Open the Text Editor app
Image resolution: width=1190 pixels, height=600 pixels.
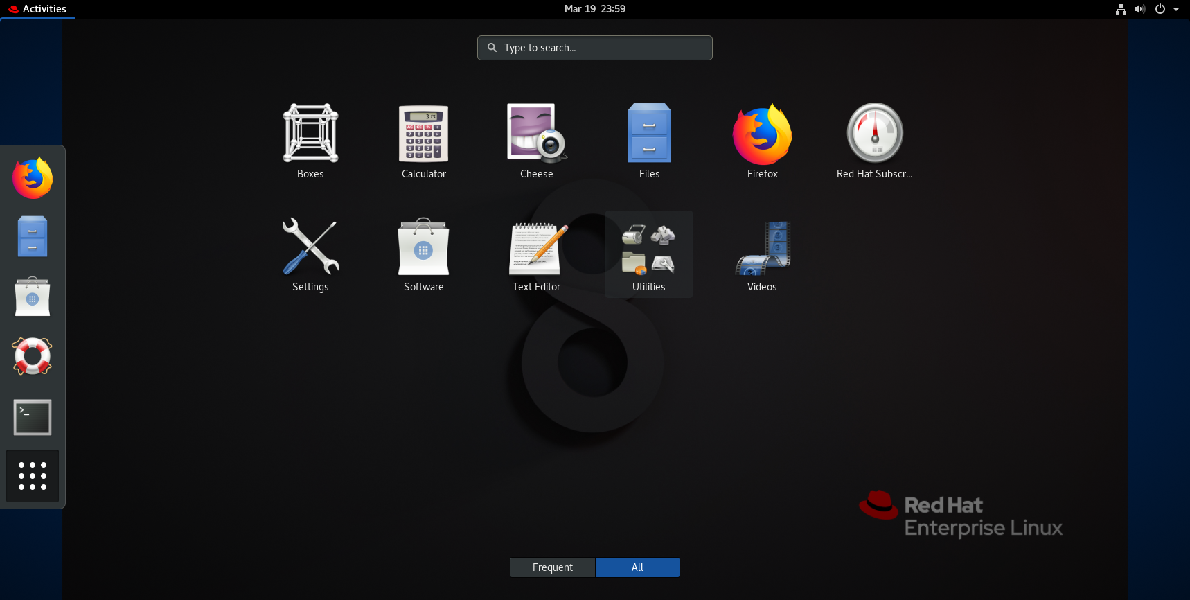coord(536,254)
